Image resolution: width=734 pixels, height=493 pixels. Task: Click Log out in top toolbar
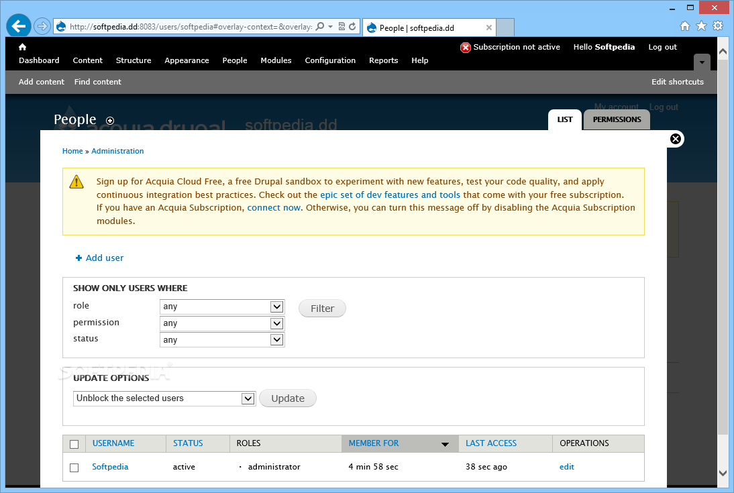(662, 47)
